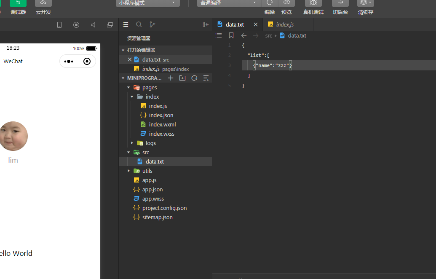Collapse the 打开的编辑器 open editors section
Screen dimensions: 436x279
pos(165,50)
